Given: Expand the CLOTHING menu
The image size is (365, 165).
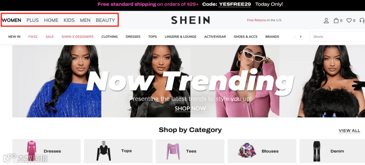Looking at the screenshot, I should click(x=109, y=37).
